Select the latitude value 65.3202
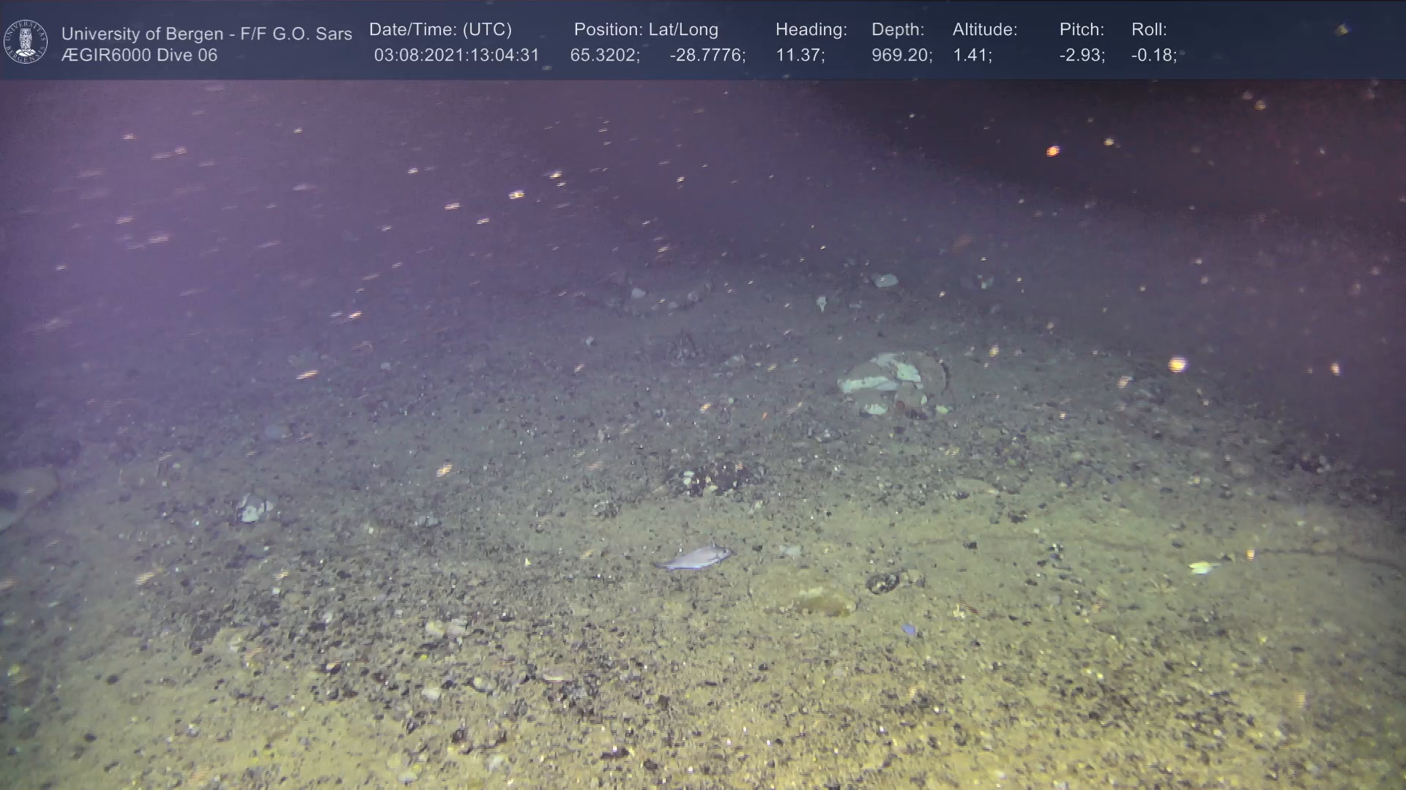 point(604,56)
